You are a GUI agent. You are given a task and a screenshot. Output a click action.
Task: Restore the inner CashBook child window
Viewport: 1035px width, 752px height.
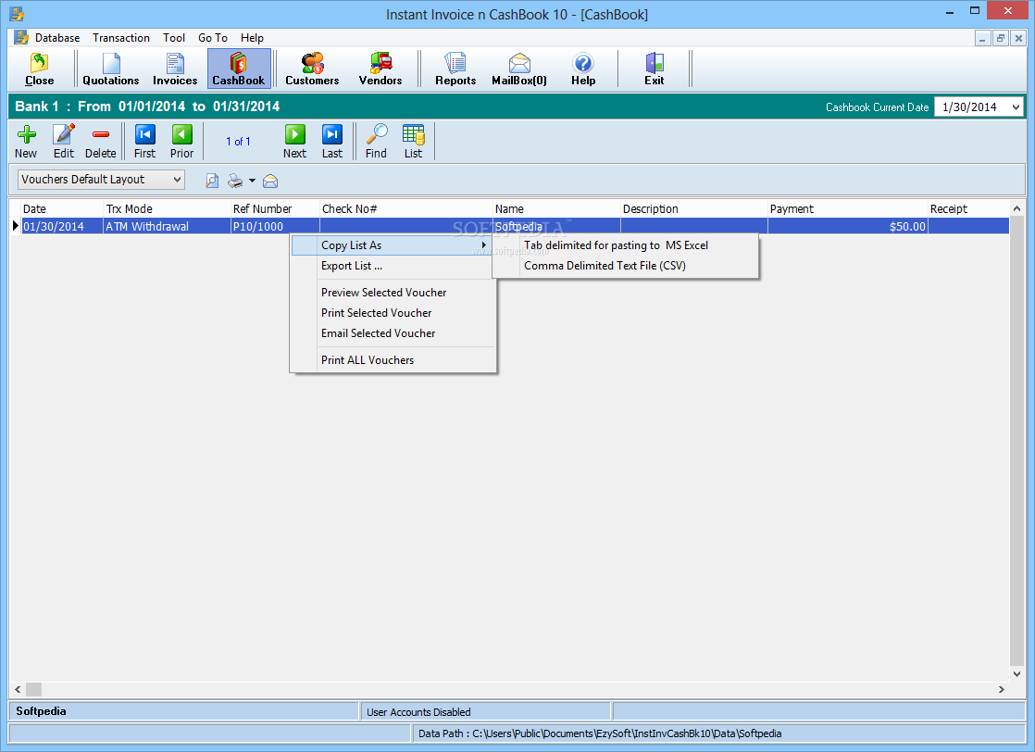(1001, 38)
